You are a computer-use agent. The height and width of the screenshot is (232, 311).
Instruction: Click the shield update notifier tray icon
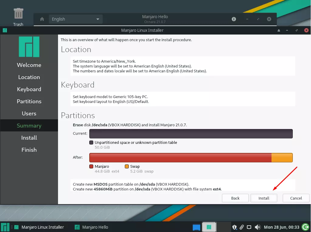(x=234, y=227)
